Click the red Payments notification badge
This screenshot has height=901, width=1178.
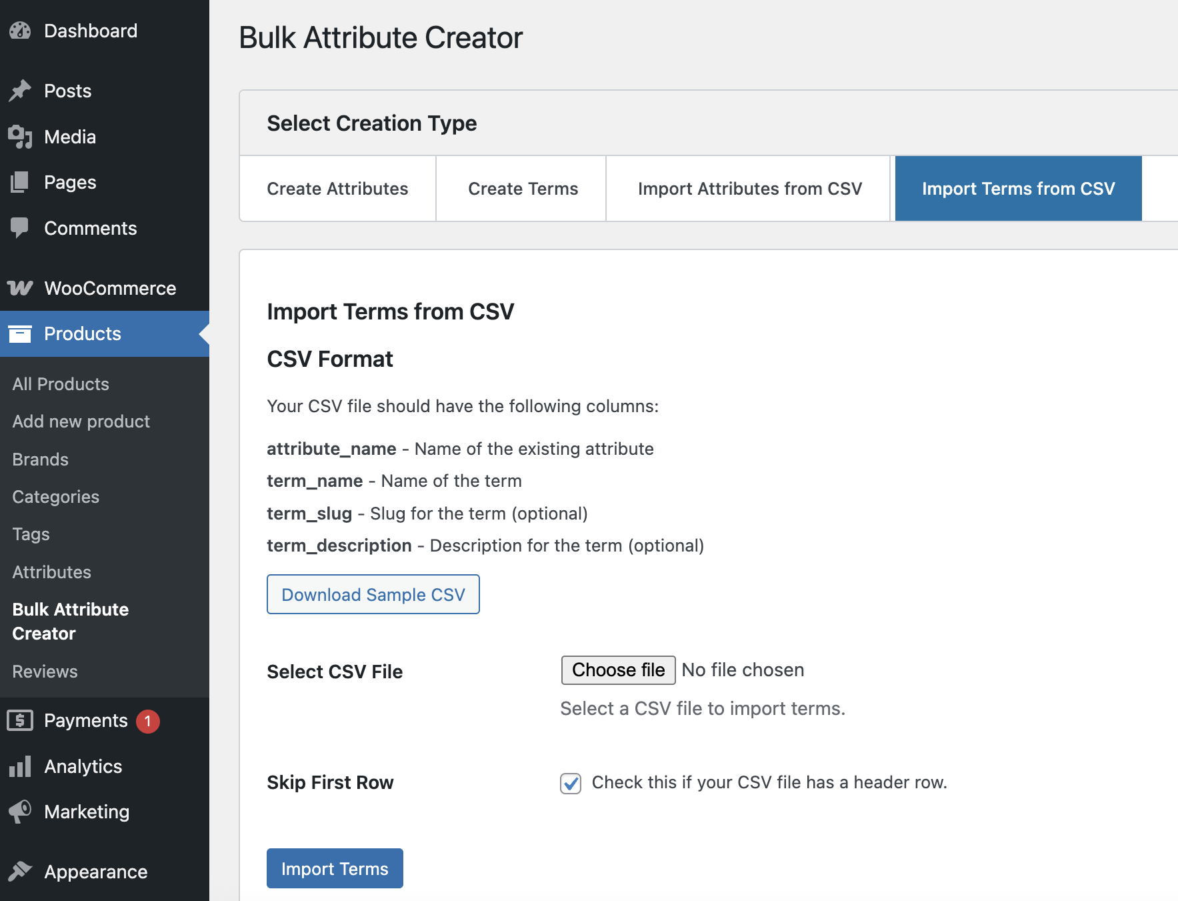point(148,721)
